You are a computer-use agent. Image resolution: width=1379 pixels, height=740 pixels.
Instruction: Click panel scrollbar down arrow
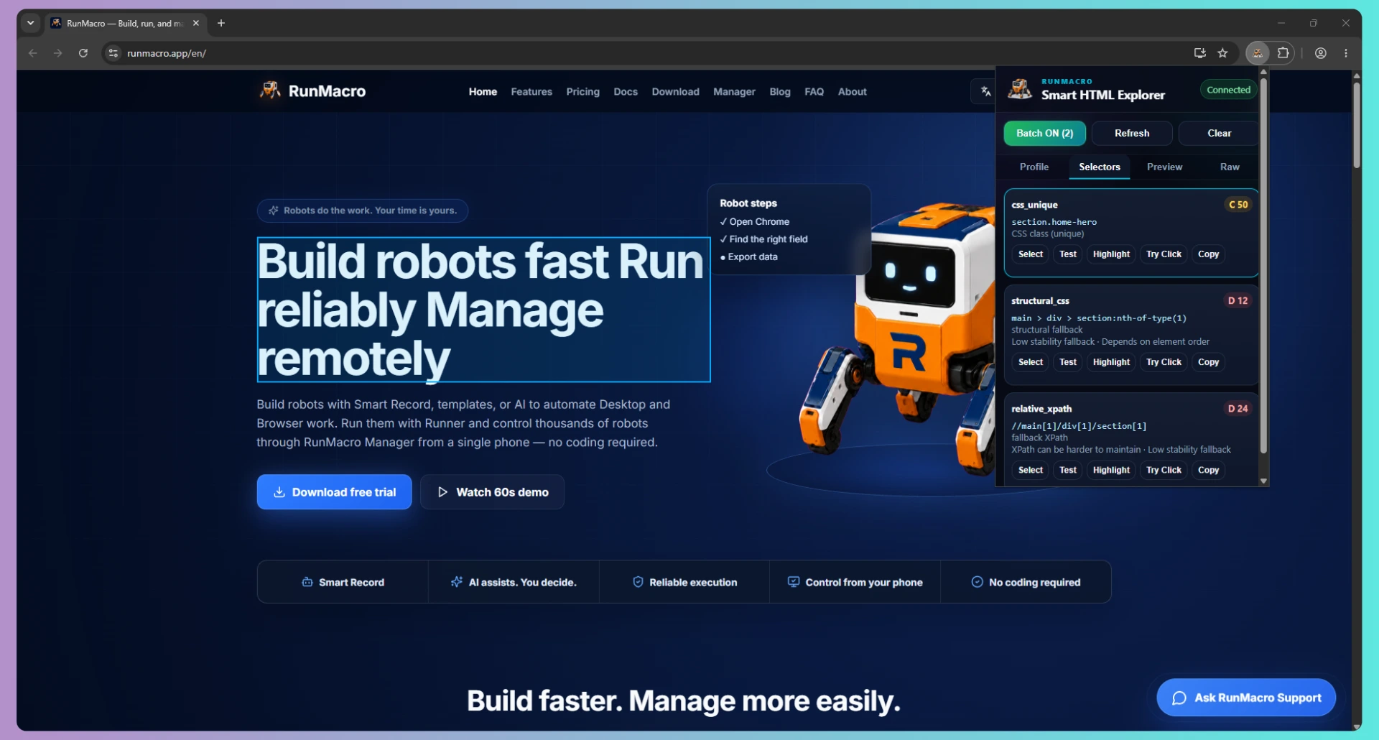pos(1263,481)
